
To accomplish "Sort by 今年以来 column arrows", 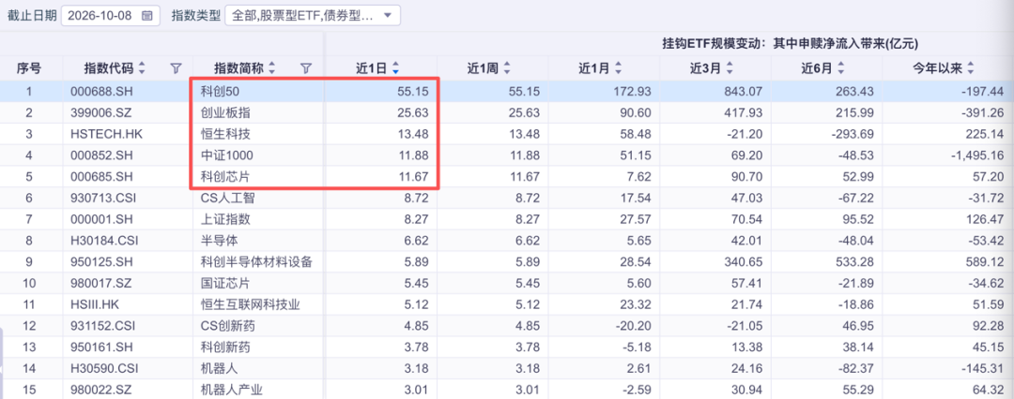I will pos(971,67).
